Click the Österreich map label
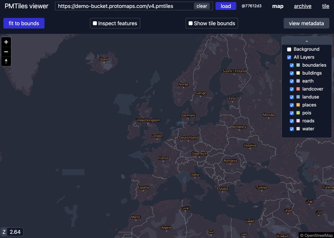This screenshot has width=334, height=238. click(x=199, y=154)
